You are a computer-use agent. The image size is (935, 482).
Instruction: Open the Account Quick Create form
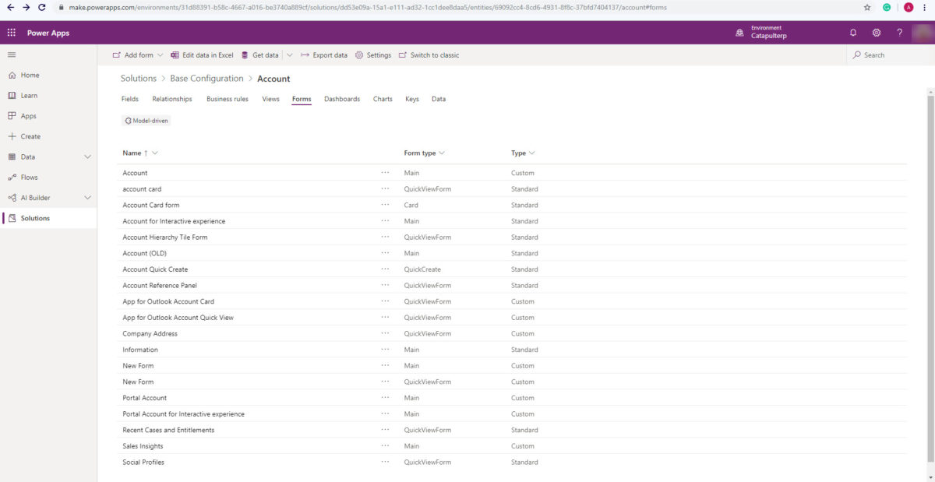pyautogui.click(x=155, y=269)
